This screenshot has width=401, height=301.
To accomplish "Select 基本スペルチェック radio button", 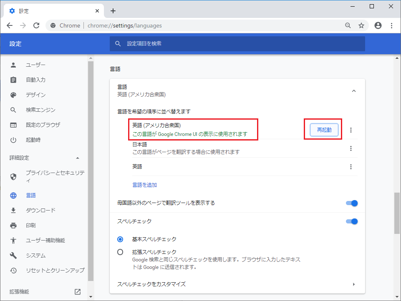I will tap(120, 239).
